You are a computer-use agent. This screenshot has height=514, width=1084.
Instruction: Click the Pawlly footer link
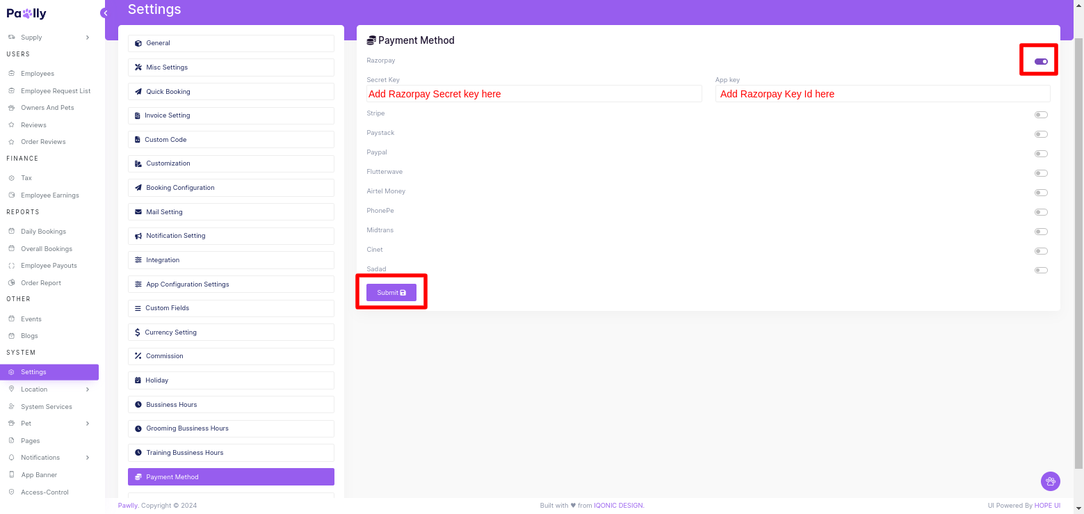(128, 506)
